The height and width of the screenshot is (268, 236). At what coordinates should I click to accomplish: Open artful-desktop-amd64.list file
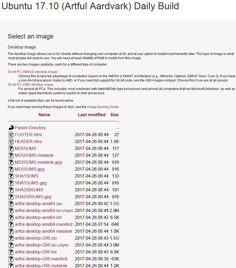[38, 217]
